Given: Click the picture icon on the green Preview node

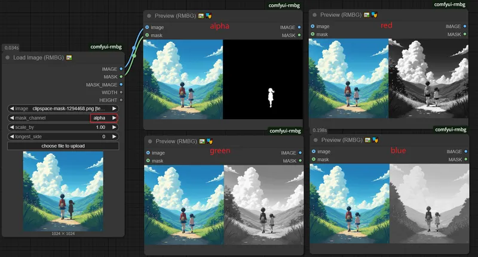Looking at the screenshot, I should (x=202, y=141).
